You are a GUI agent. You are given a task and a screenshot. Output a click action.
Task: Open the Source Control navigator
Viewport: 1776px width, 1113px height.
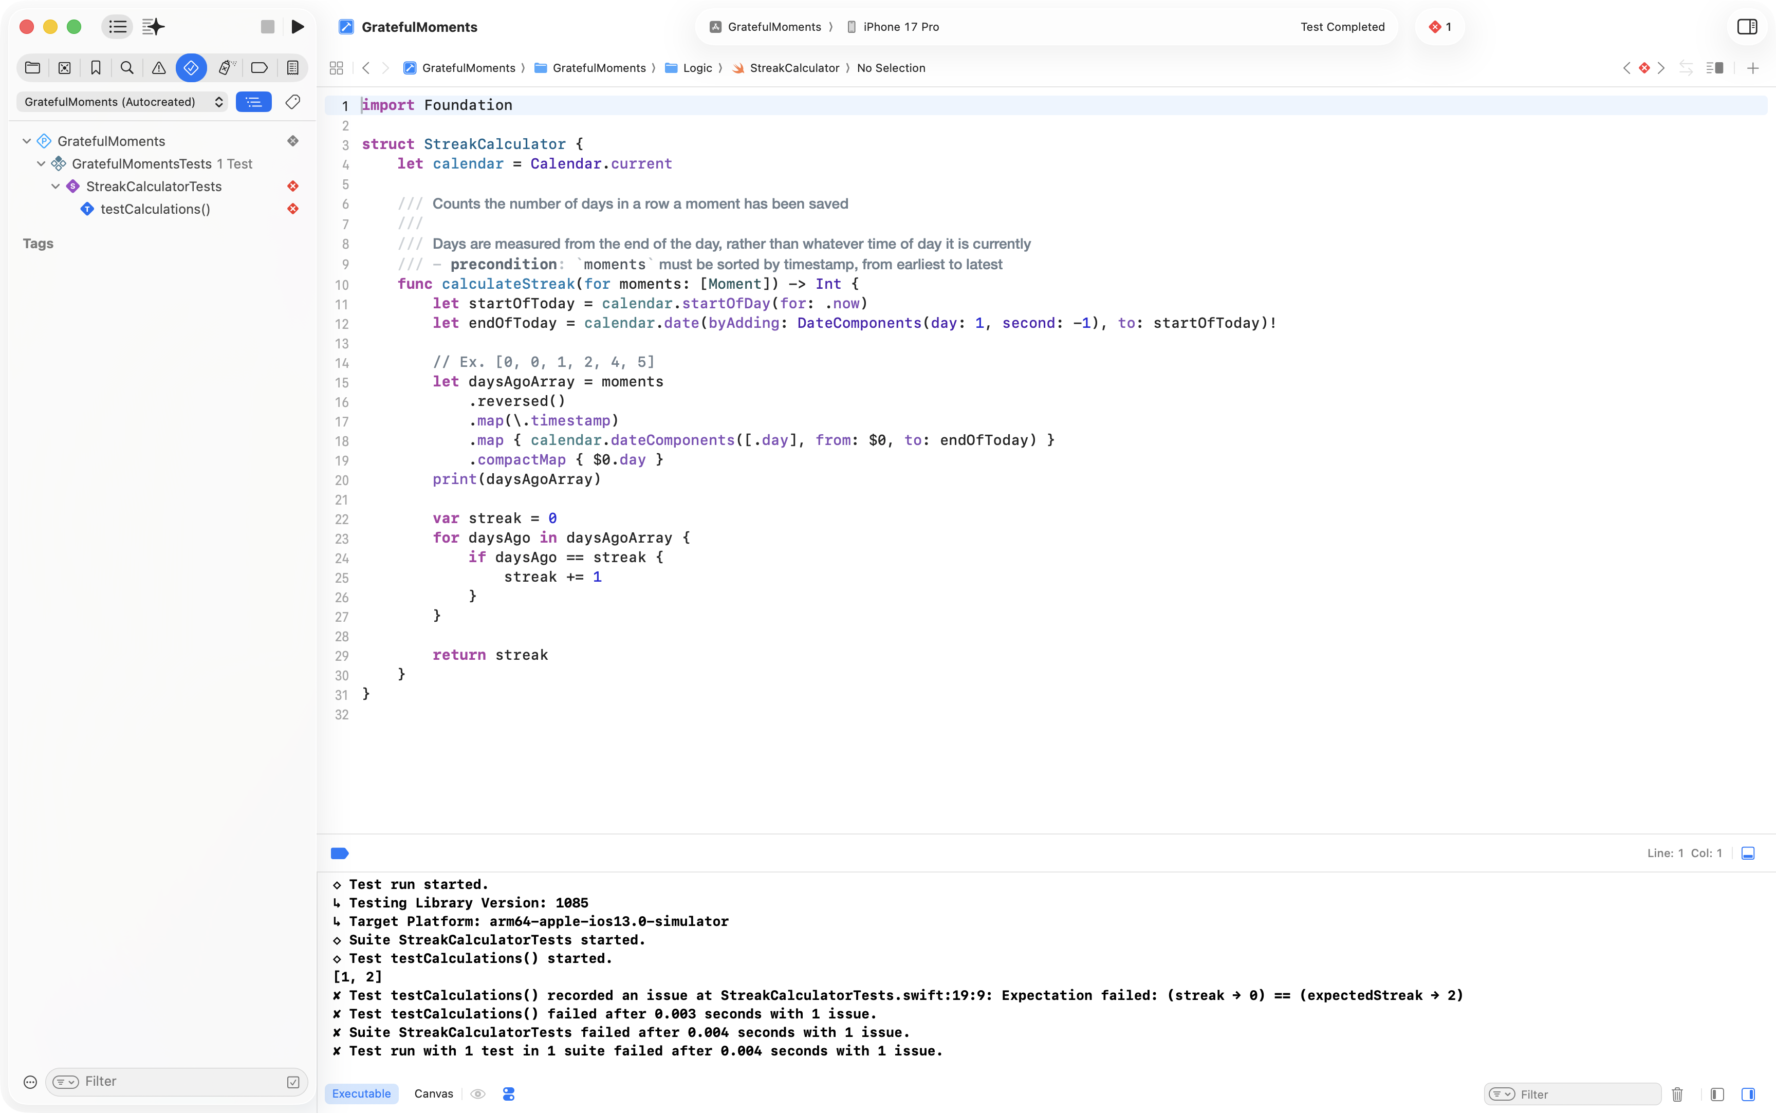pyautogui.click(x=65, y=68)
